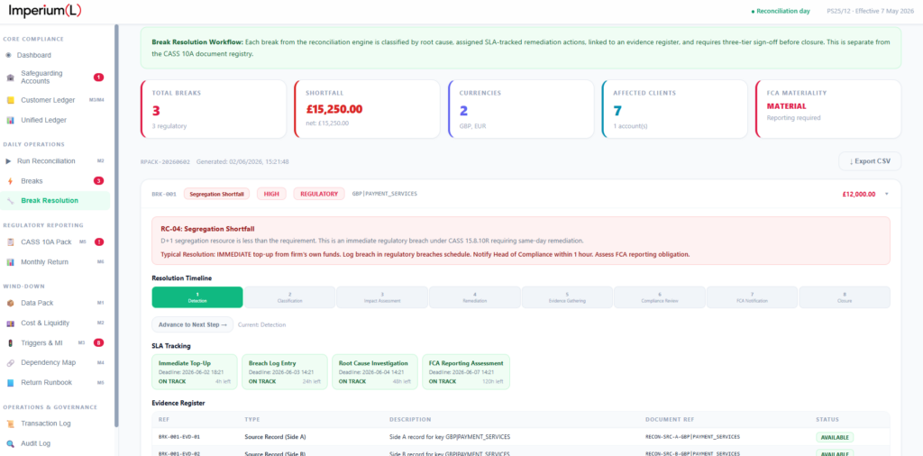Click the Dependency Map link icon
The height and width of the screenshot is (456, 923).
(x=10, y=363)
